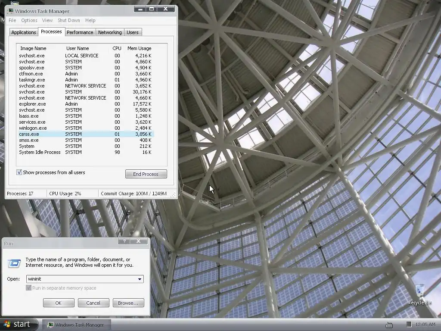Select the spoolsv.exe process row
Image resolution: width=441 pixels, height=331 pixels.
(85, 68)
